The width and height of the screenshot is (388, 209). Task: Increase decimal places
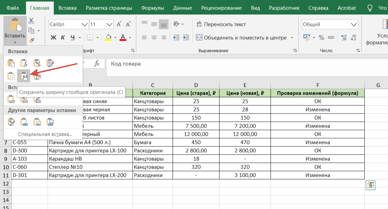[x=344, y=38]
